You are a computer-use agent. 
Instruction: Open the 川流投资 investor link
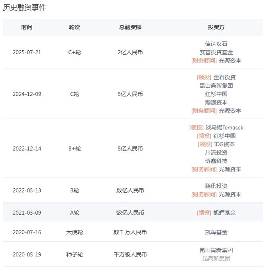[x=216, y=153]
